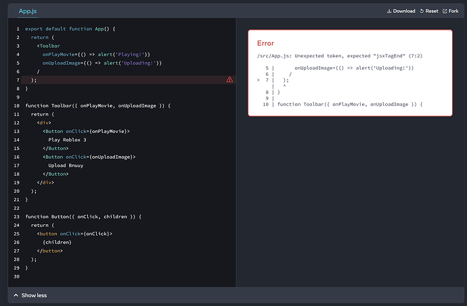
Task: Click the red Error heading
Action: point(265,43)
